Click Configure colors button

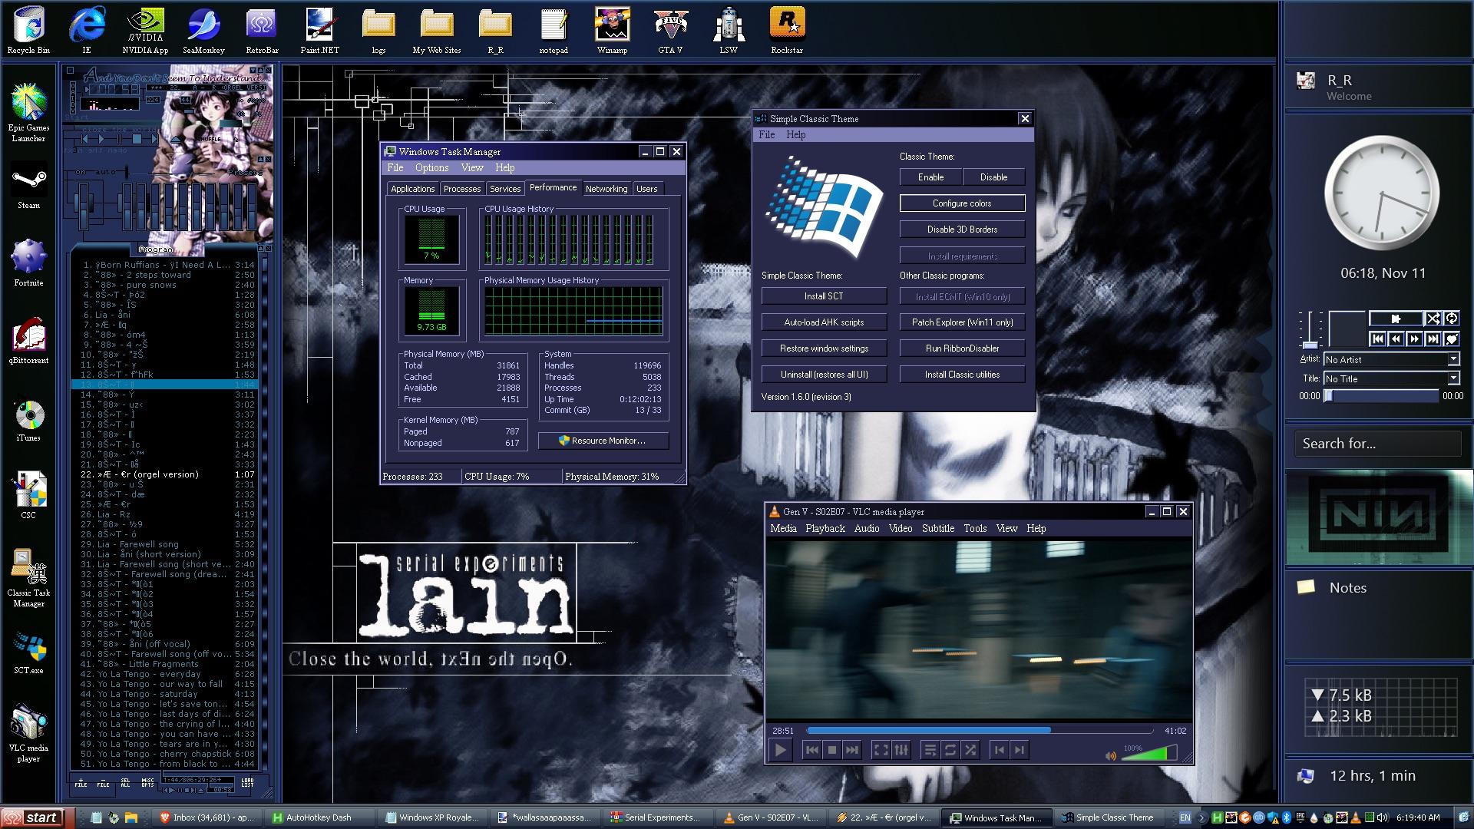pyautogui.click(x=962, y=203)
